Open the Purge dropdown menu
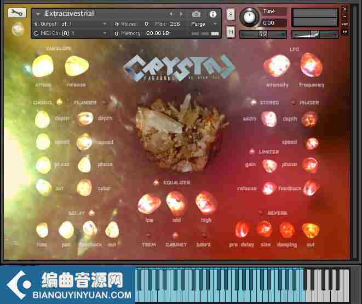Screen dimensions: 362x304 [x=204, y=24]
